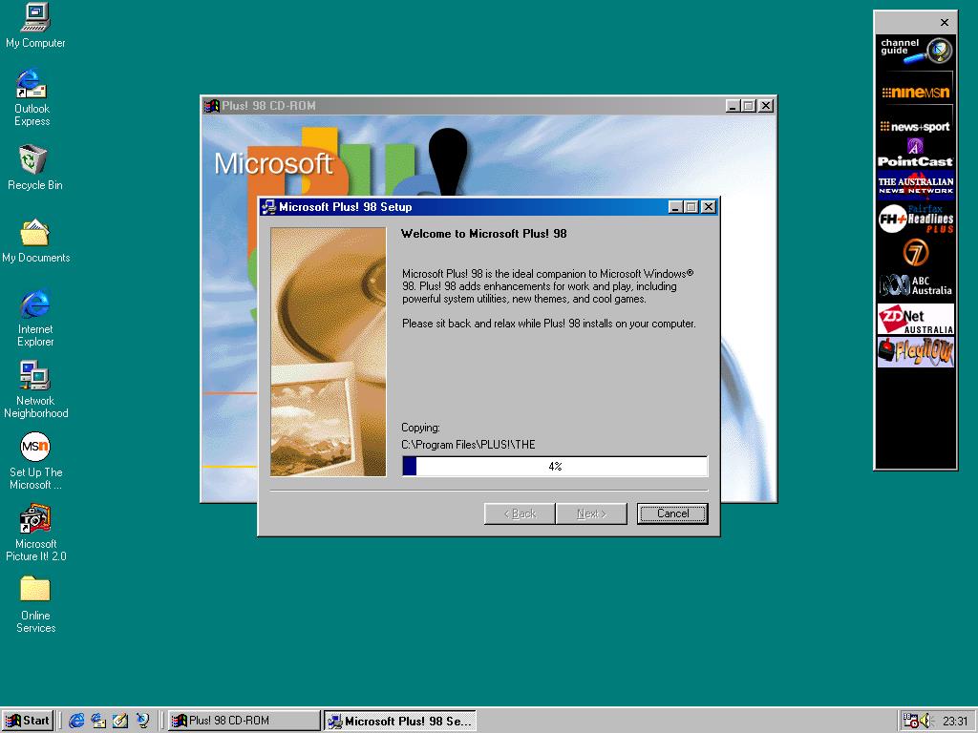978x733 pixels.
Task: Open the ABC Australia channel
Action: coord(916,285)
